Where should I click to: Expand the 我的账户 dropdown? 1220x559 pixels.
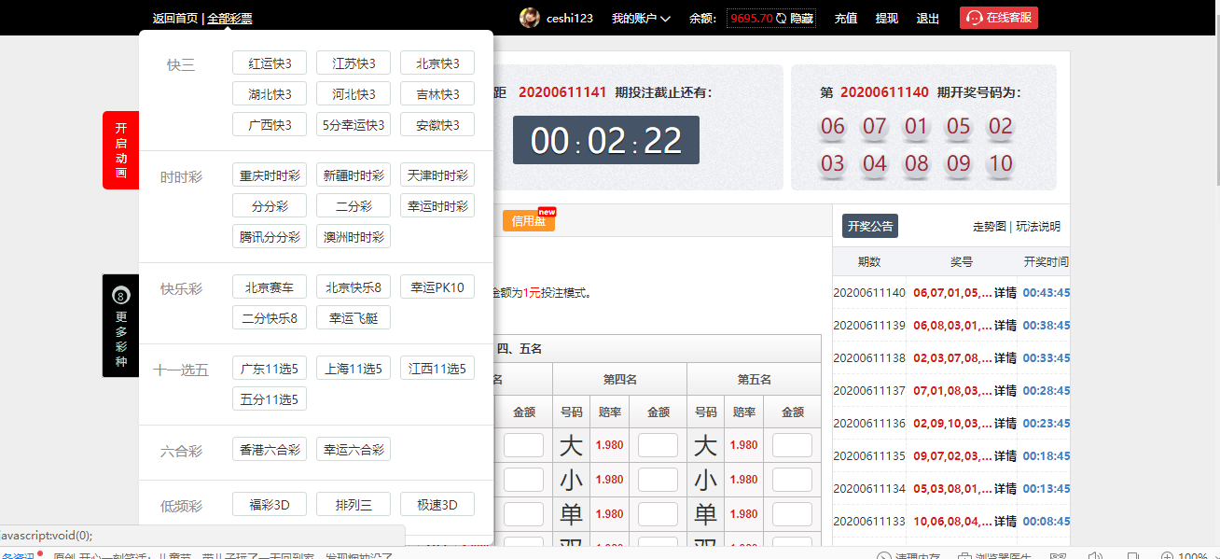(x=641, y=19)
